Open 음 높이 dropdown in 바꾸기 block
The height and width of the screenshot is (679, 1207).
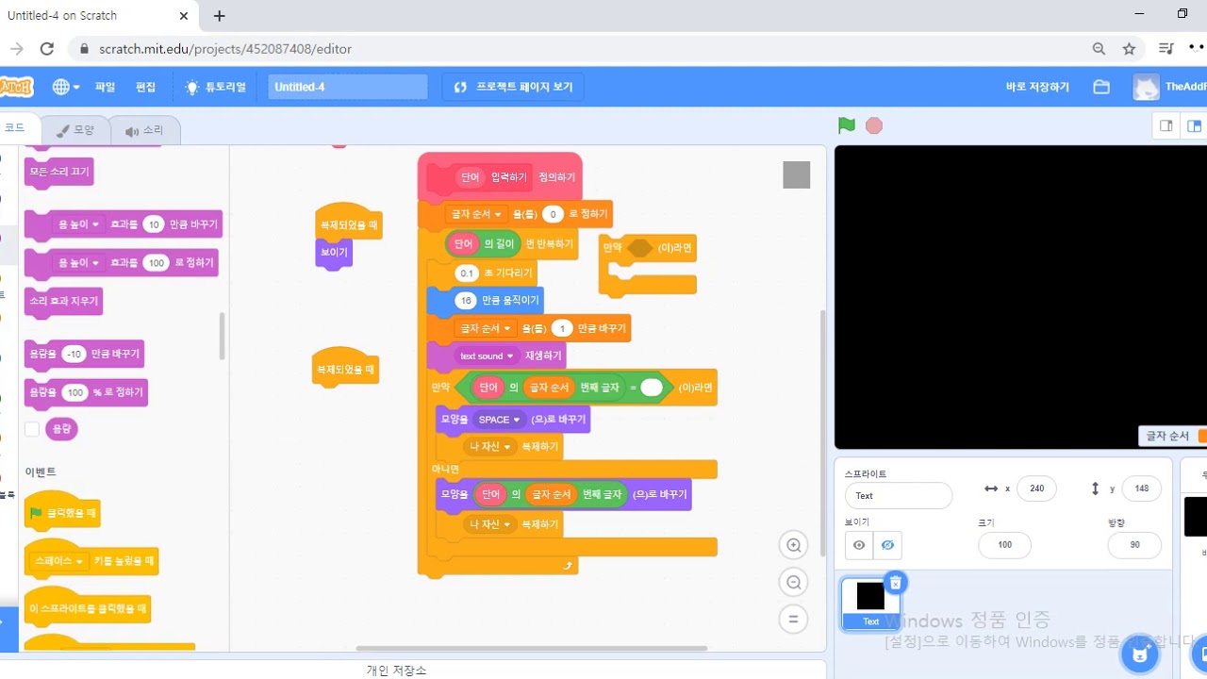79,224
